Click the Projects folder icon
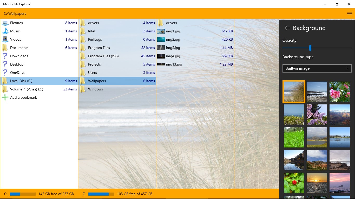 coord(83,64)
